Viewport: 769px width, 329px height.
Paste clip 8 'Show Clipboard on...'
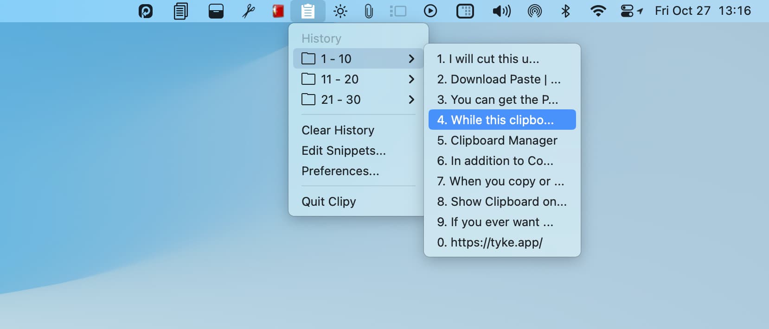(502, 202)
